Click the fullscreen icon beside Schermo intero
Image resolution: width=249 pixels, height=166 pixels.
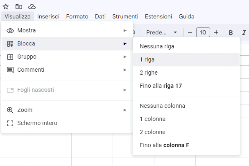[x=10, y=123]
